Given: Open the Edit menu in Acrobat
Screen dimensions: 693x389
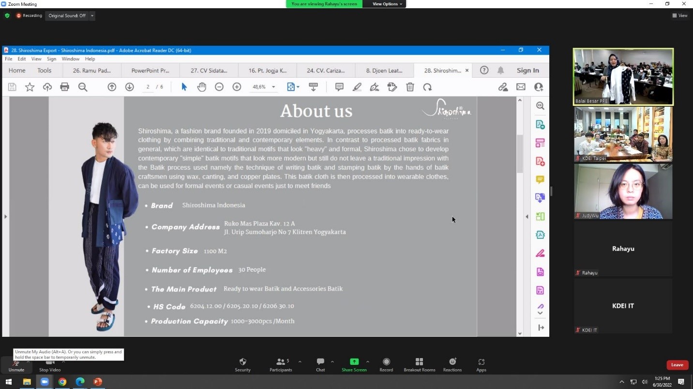Looking at the screenshot, I should pyautogui.click(x=22, y=59).
